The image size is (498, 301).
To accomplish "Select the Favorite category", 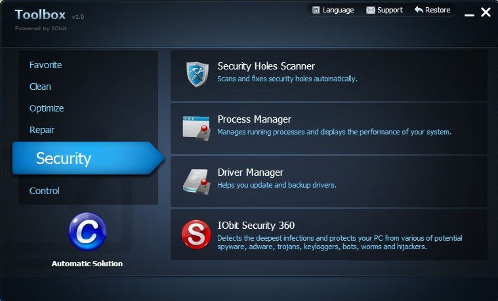I will pos(46,65).
